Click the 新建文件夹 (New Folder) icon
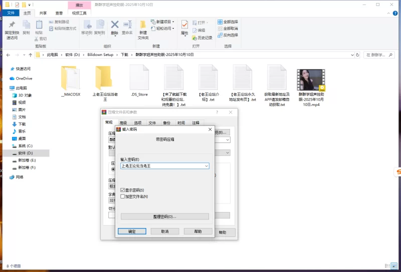Image resolution: width=401 pixels, height=272 pixels. [143, 28]
